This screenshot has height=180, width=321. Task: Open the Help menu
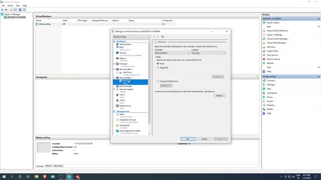25,5
